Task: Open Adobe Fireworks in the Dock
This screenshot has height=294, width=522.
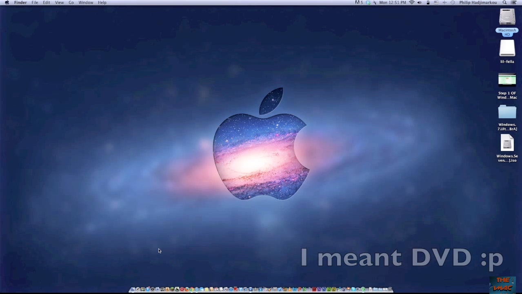Action: click(x=334, y=289)
